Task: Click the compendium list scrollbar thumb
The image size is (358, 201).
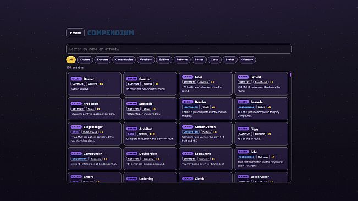Action: 290,75
